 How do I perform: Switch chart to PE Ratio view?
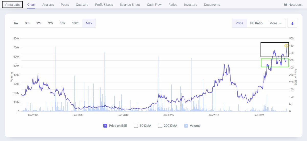point(256,23)
